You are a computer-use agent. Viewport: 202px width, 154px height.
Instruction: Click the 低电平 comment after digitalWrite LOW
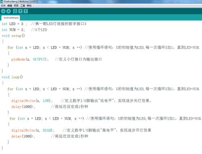coord(106,101)
